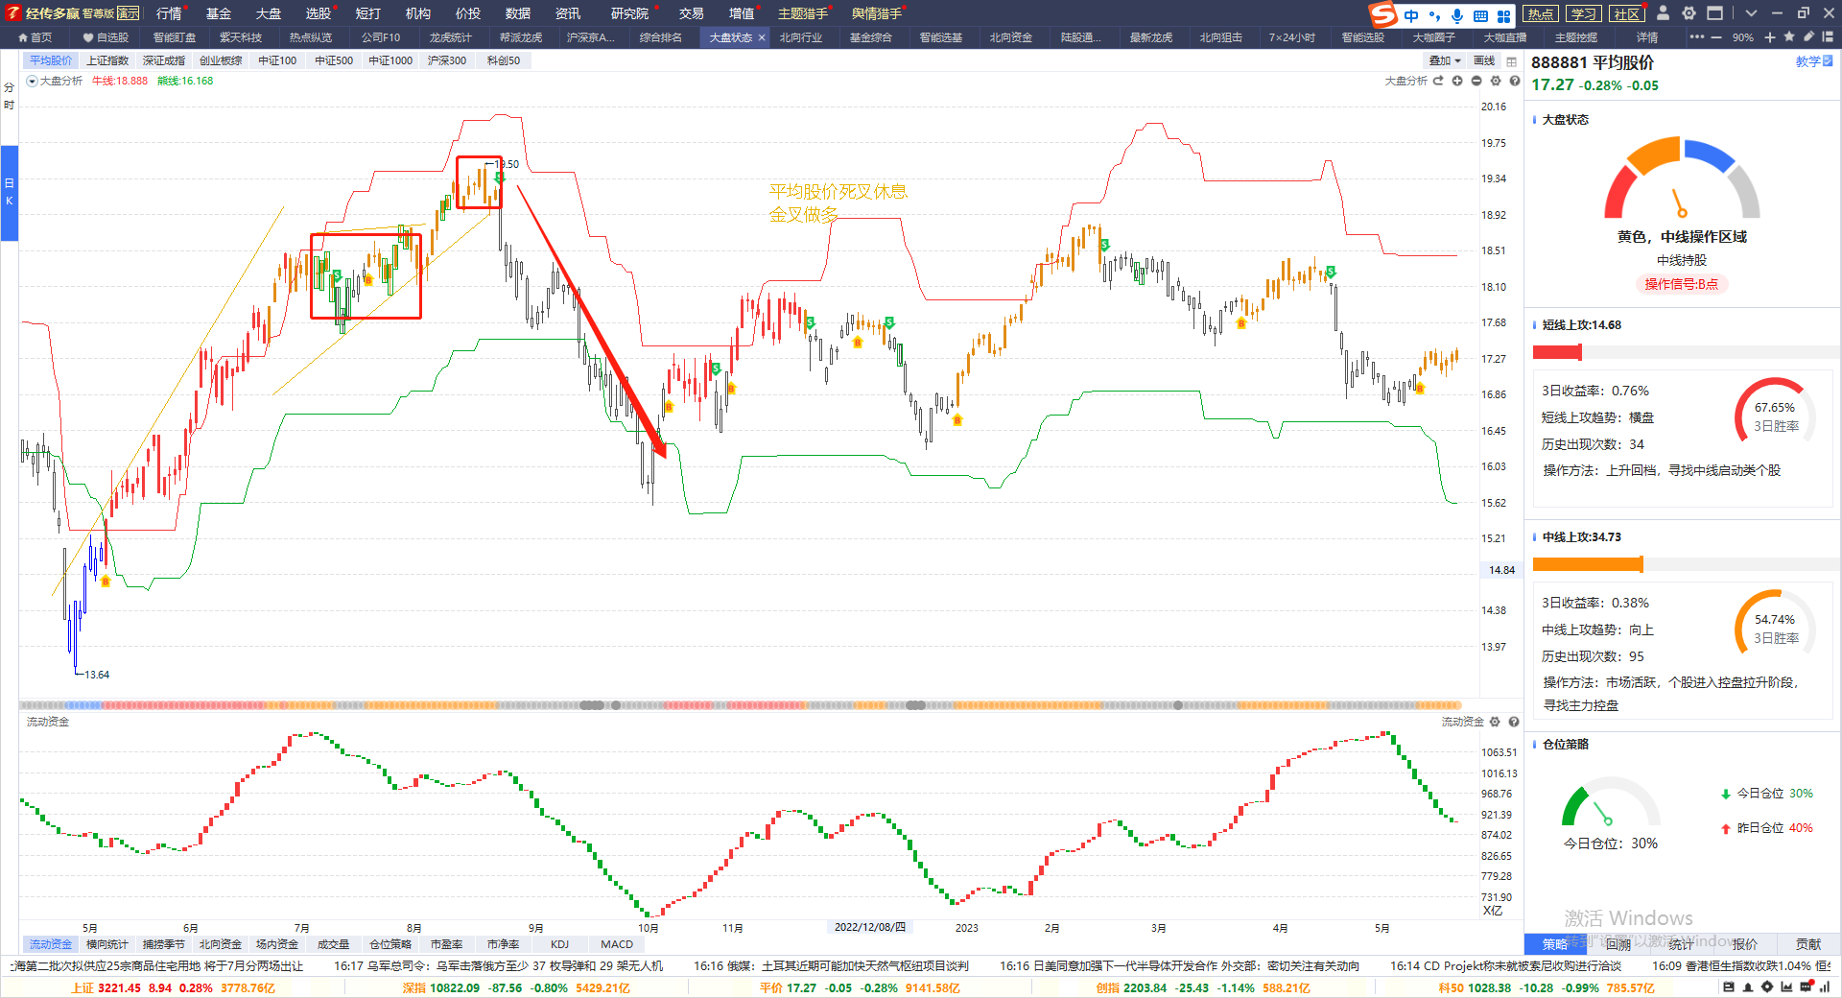Open the 研究院 menu
Screen dimensions: 1842x998
(x=629, y=13)
